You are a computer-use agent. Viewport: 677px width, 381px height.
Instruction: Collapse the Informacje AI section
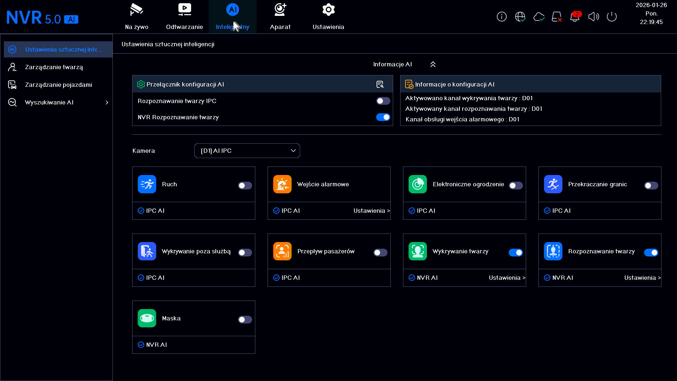[x=433, y=64]
